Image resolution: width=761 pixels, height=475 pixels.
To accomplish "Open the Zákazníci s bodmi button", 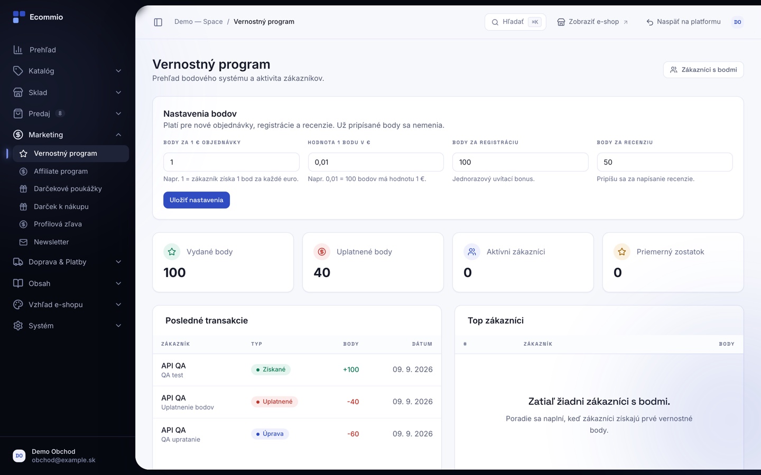I will click(703, 70).
